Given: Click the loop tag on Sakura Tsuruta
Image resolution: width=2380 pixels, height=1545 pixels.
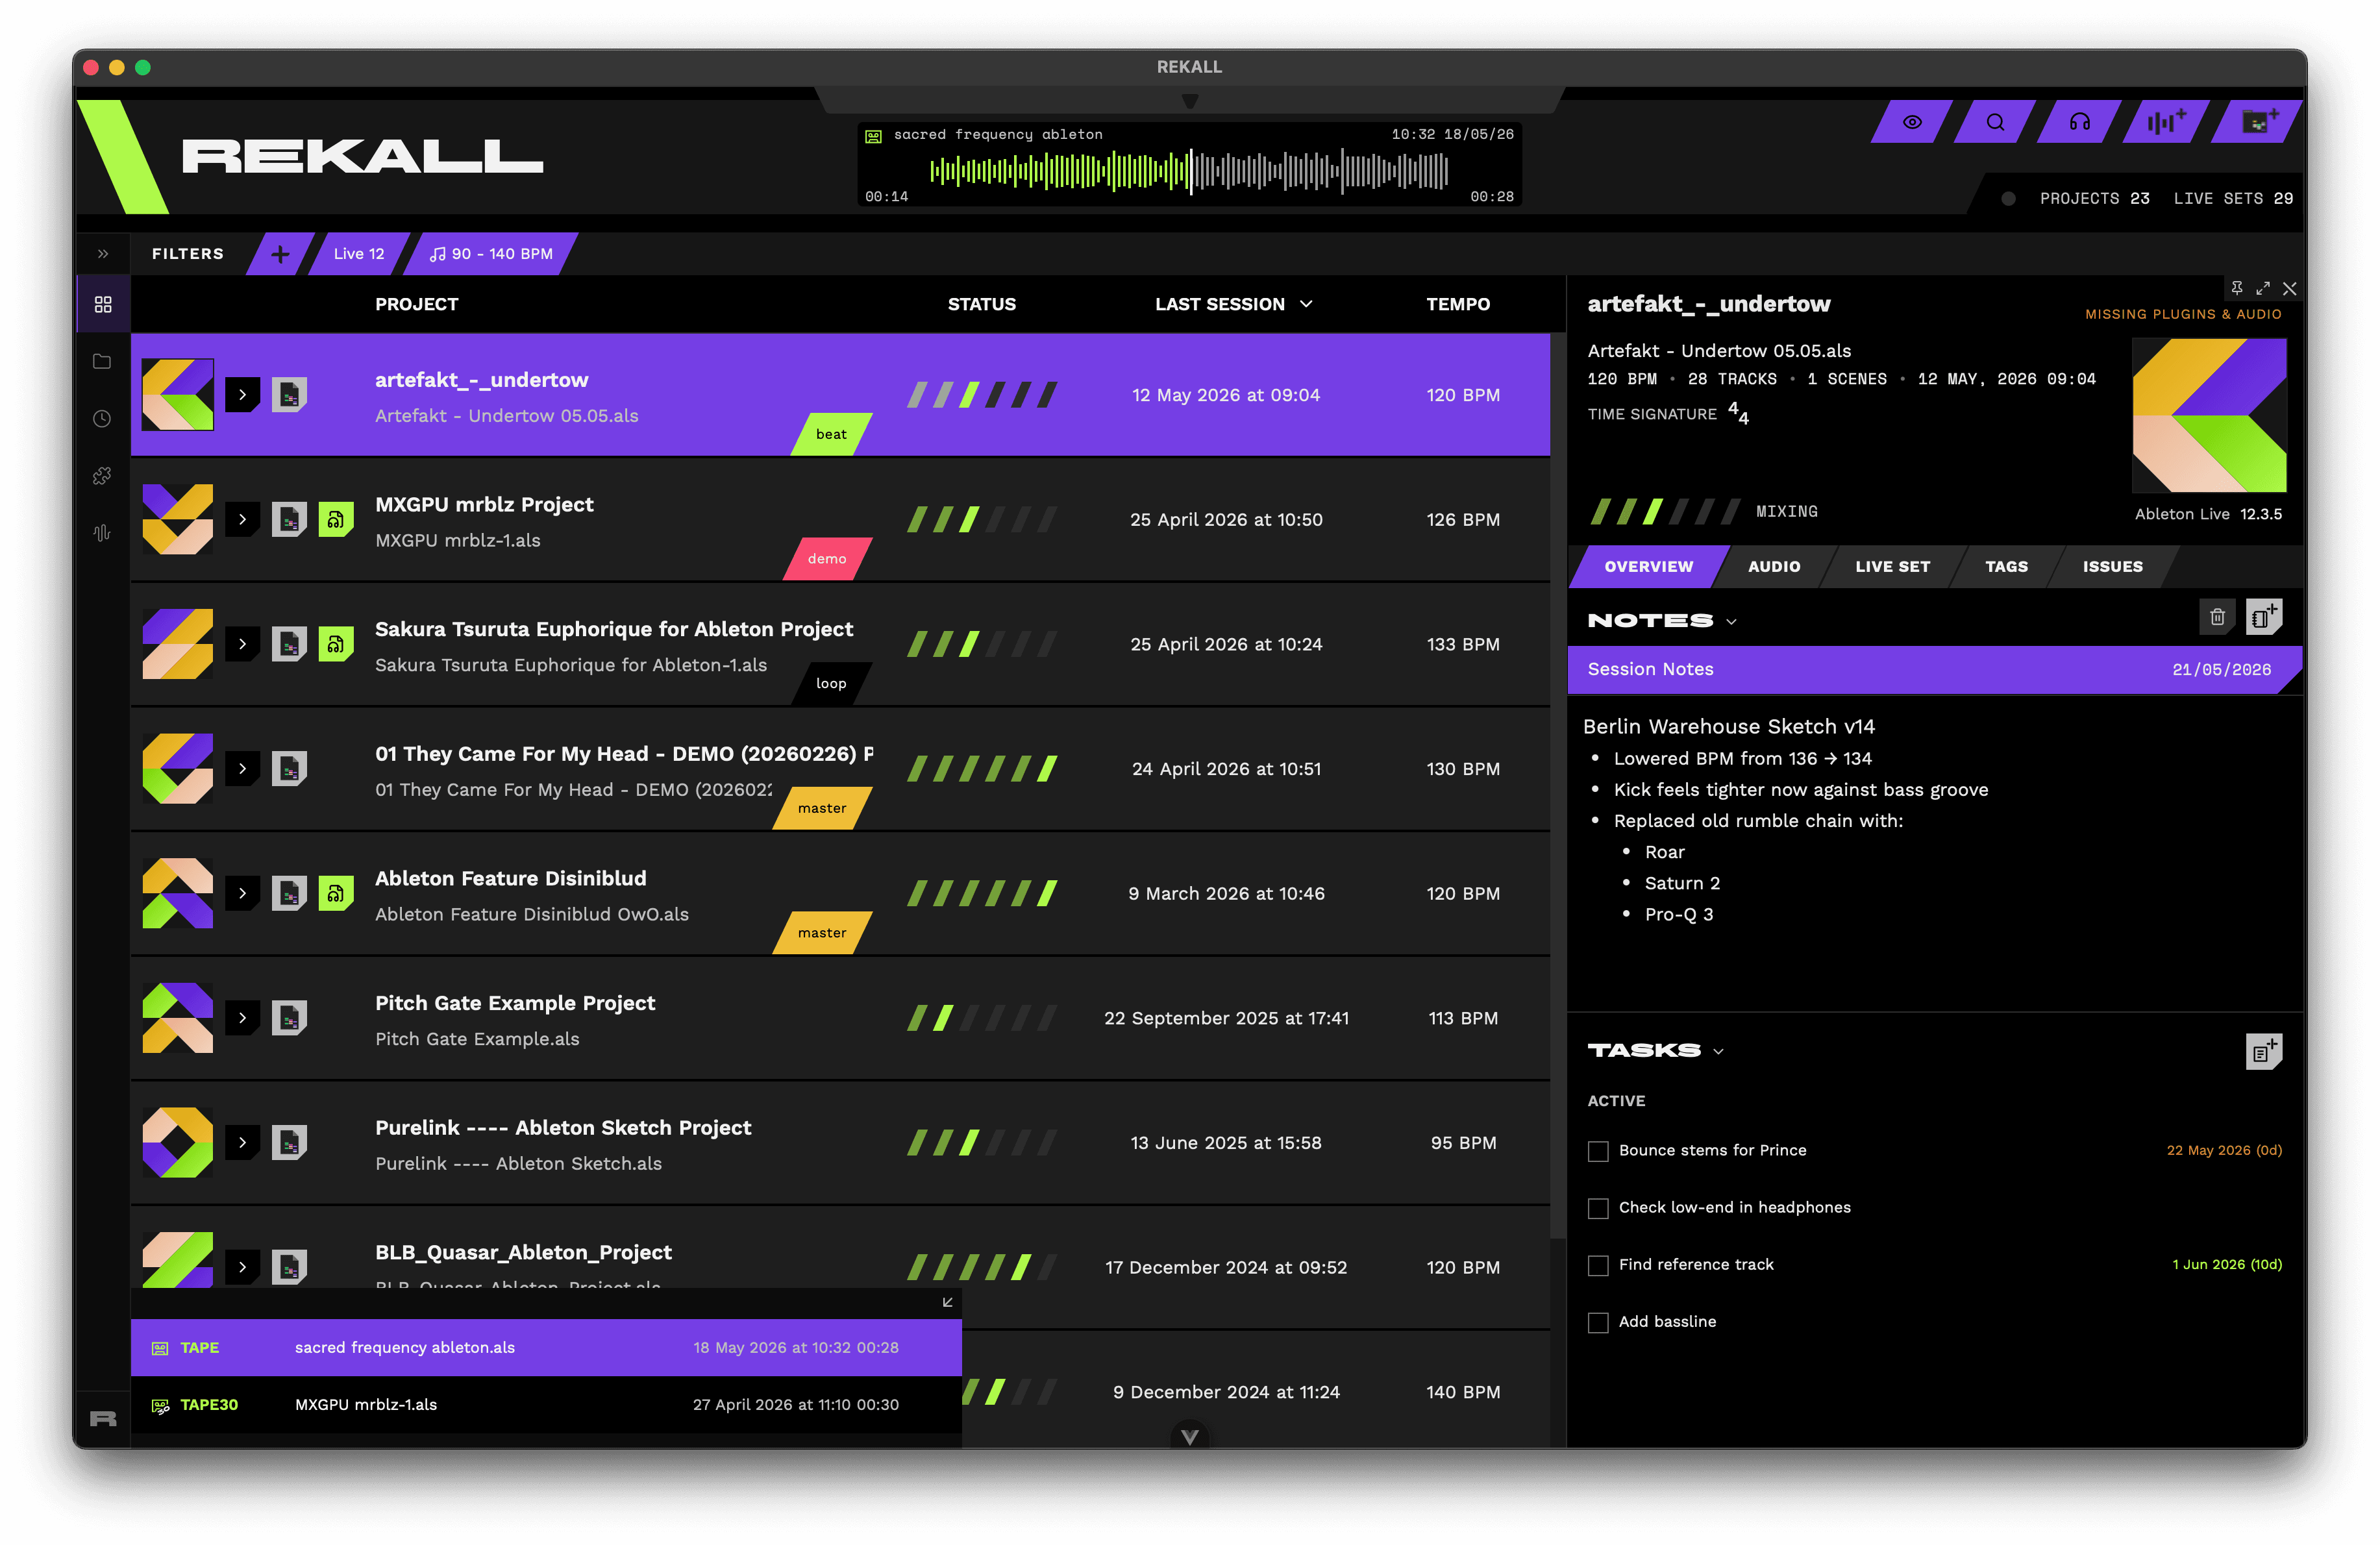Looking at the screenshot, I should [831, 684].
